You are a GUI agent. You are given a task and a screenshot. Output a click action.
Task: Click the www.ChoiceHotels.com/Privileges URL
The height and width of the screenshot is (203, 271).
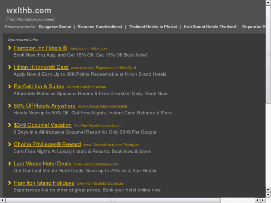tap(111, 145)
